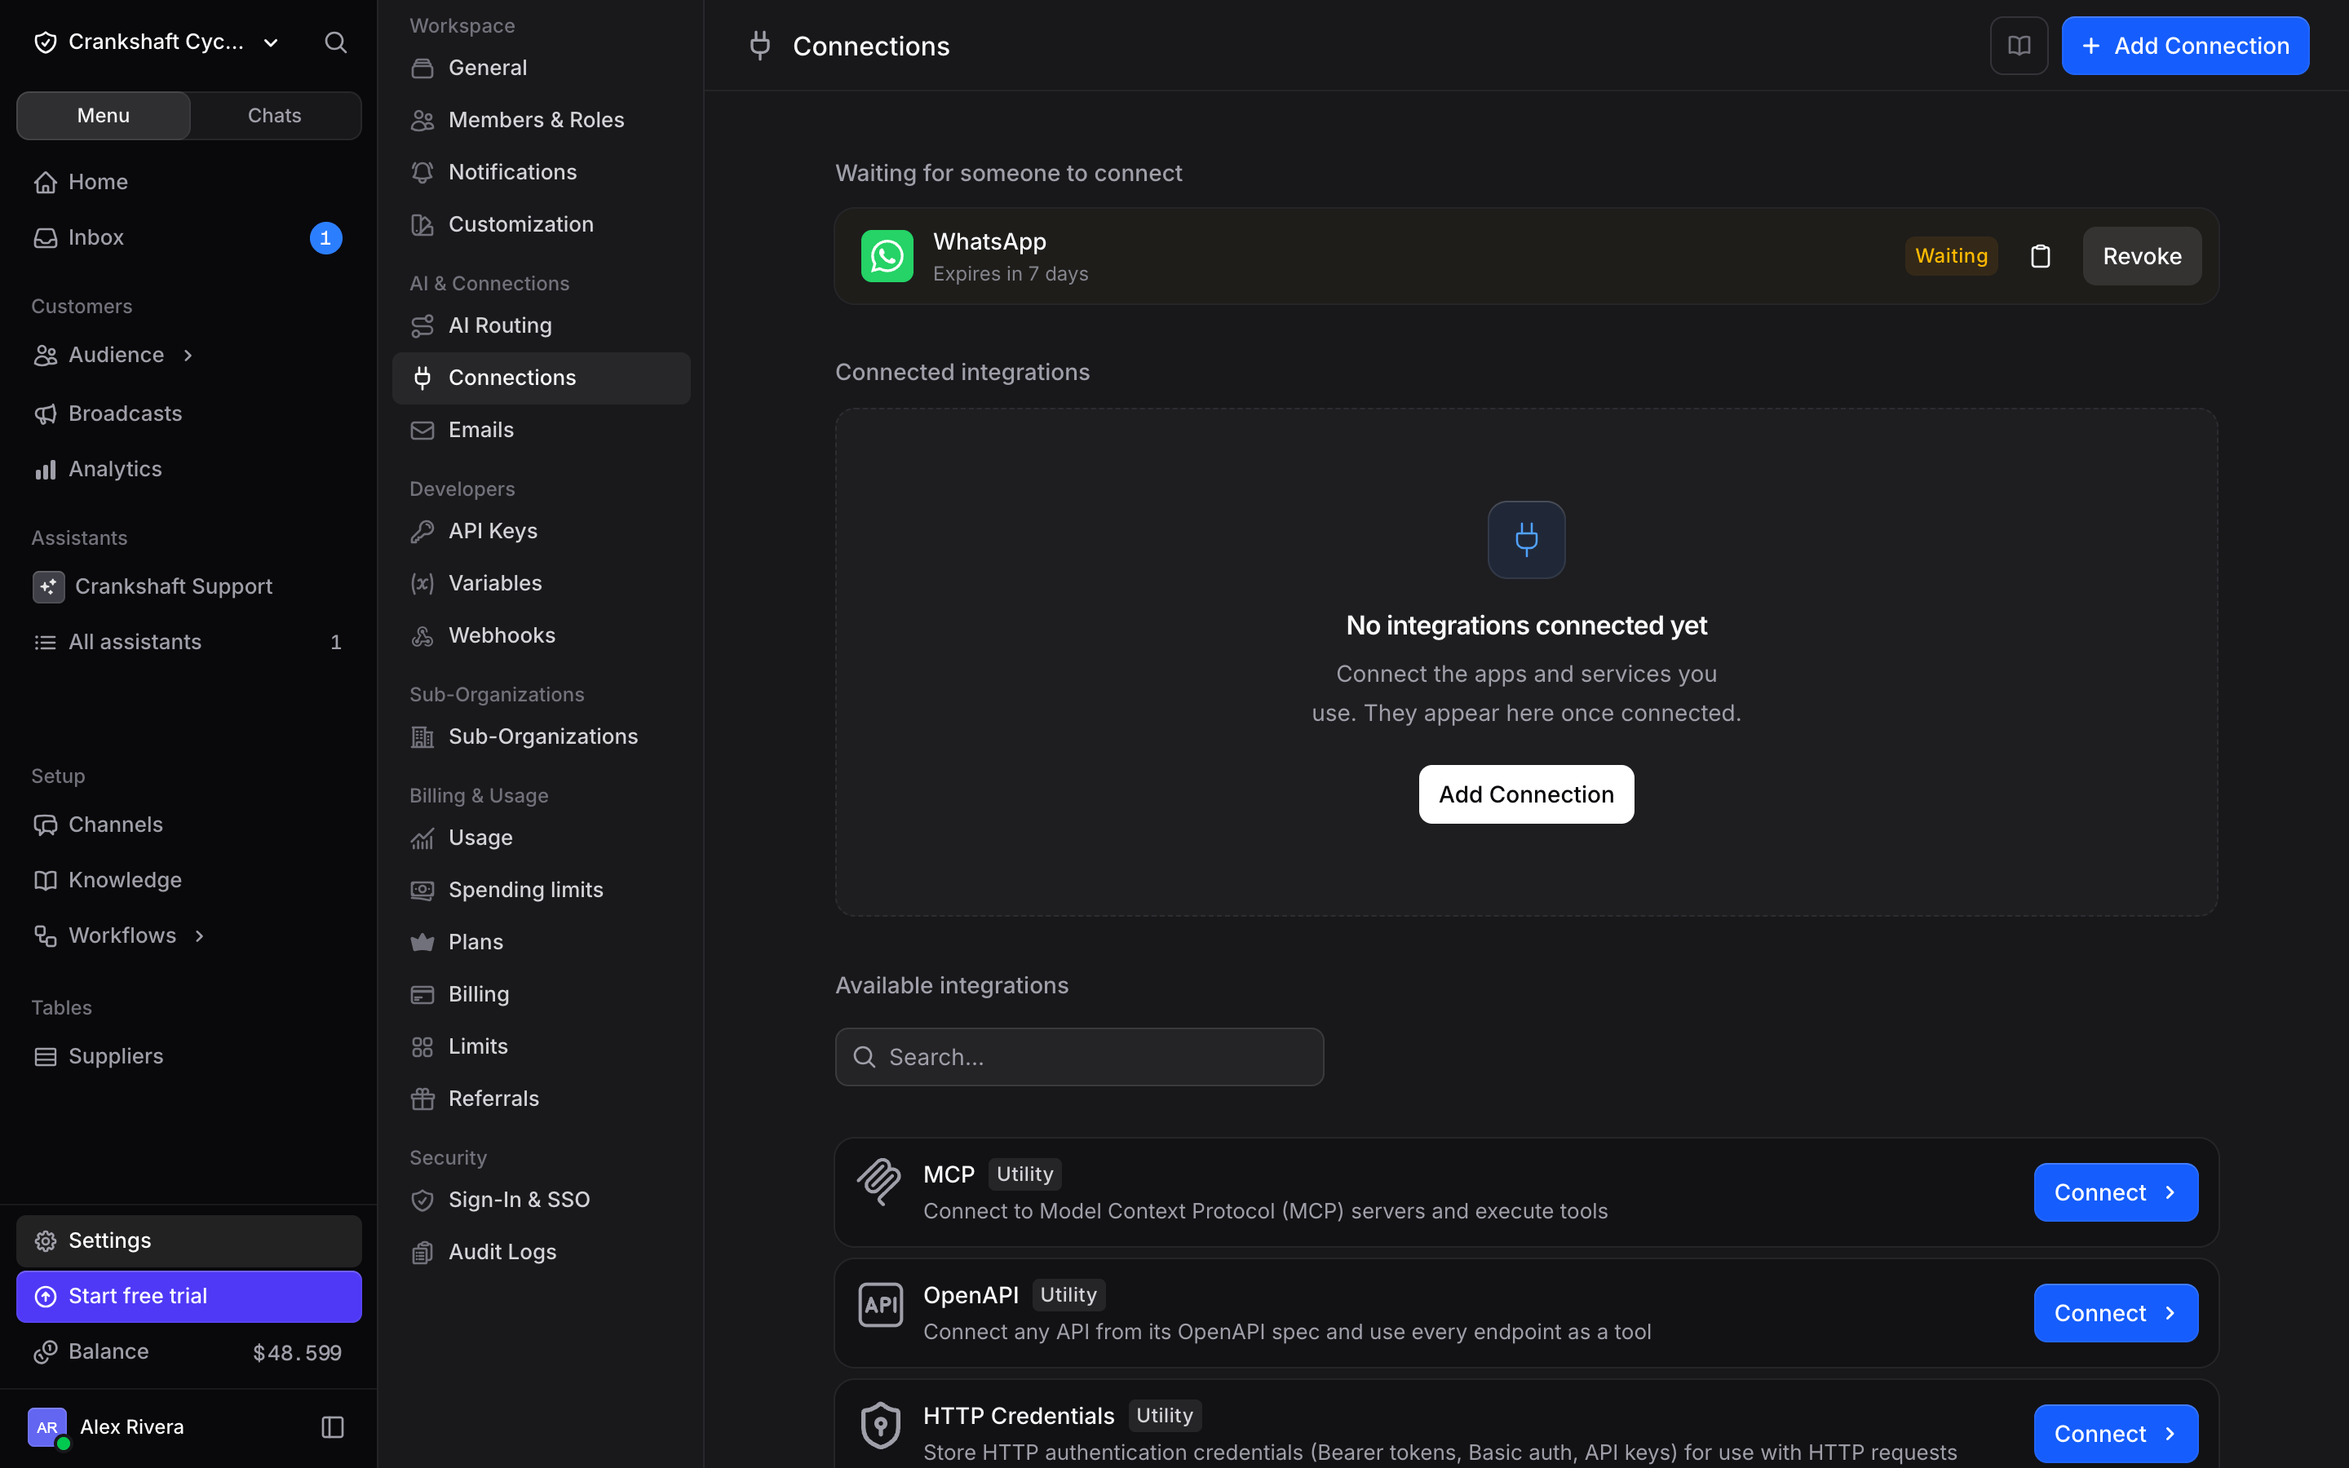The image size is (2349, 1468).
Task: Switch to the Menu tab
Action: (104, 116)
